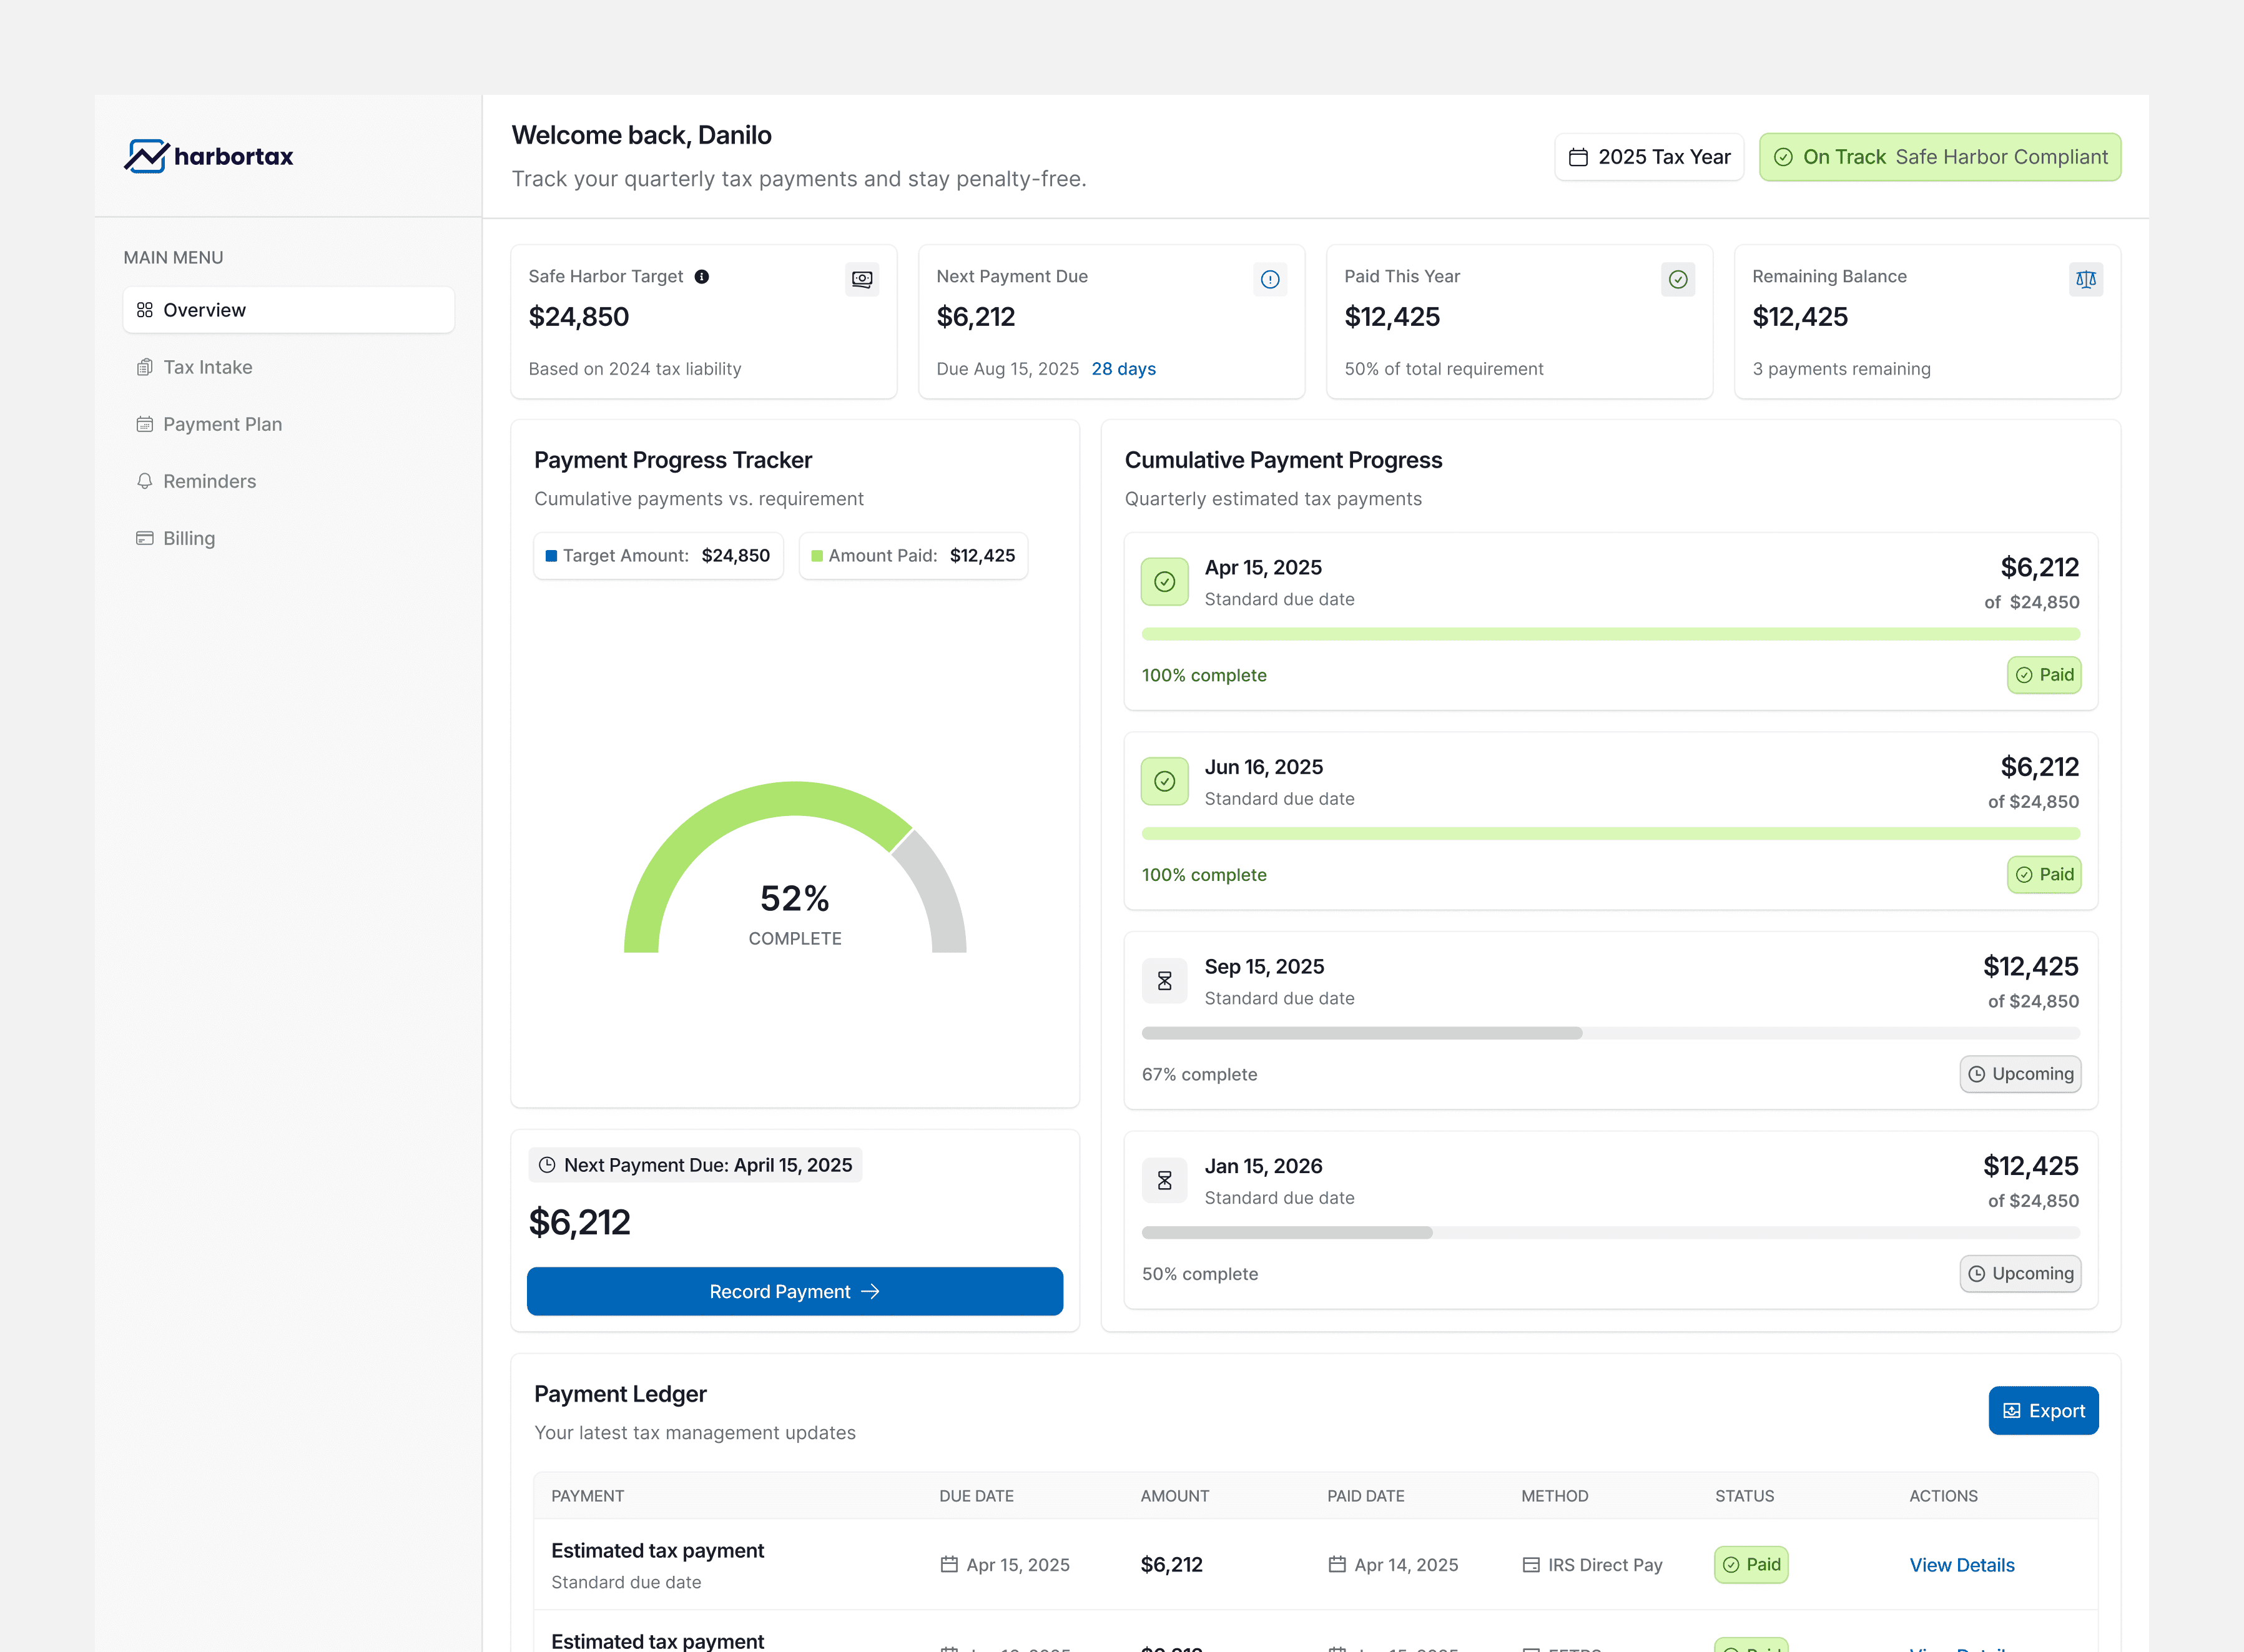
Task: Click the Safe Harbor Target info icon
Action: pos(702,277)
